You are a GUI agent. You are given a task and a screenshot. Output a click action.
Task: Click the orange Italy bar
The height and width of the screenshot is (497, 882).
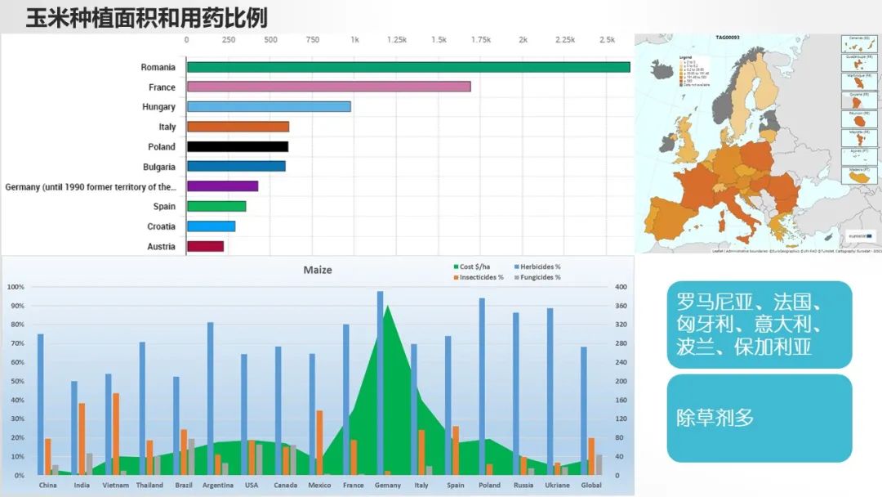pyautogui.click(x=238, y=127)
